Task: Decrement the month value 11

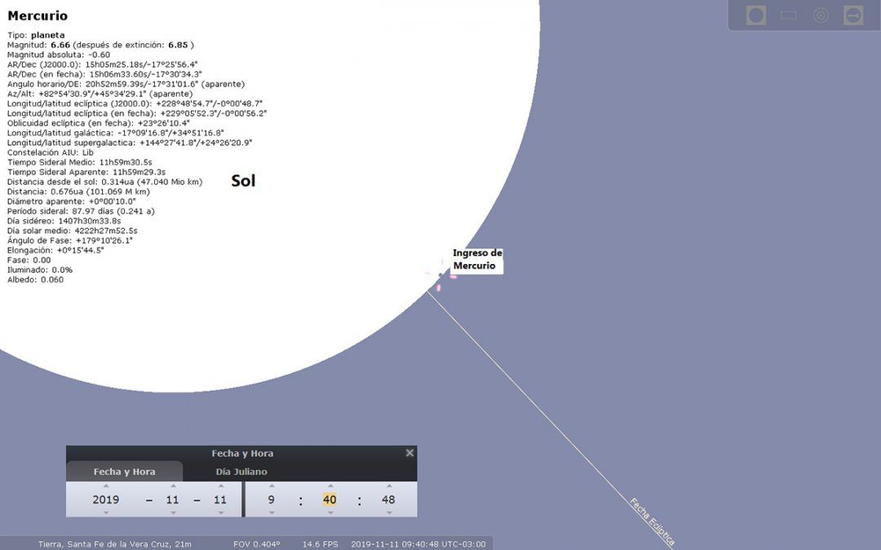Action: pos(174,513)
